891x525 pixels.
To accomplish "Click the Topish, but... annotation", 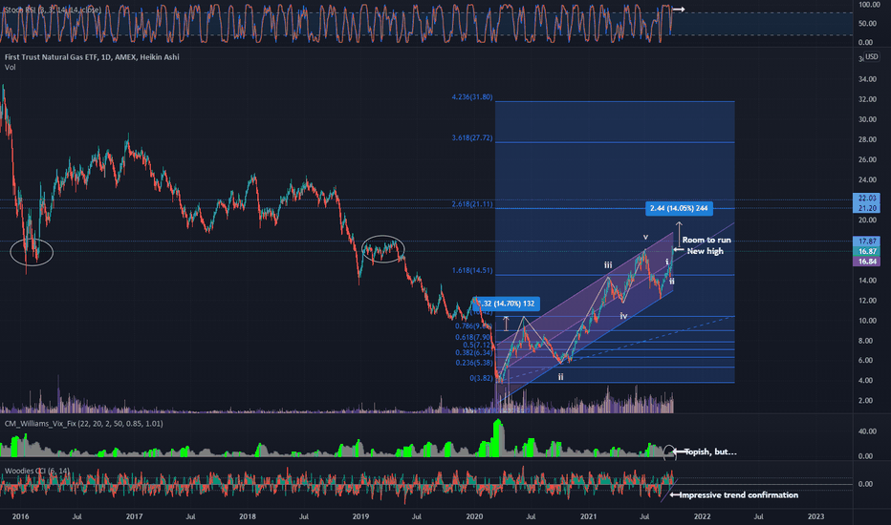I will point(710,451).
